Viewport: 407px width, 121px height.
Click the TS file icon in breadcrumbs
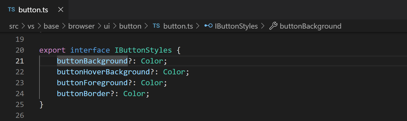pyautogui.click(x=156, y=26)
